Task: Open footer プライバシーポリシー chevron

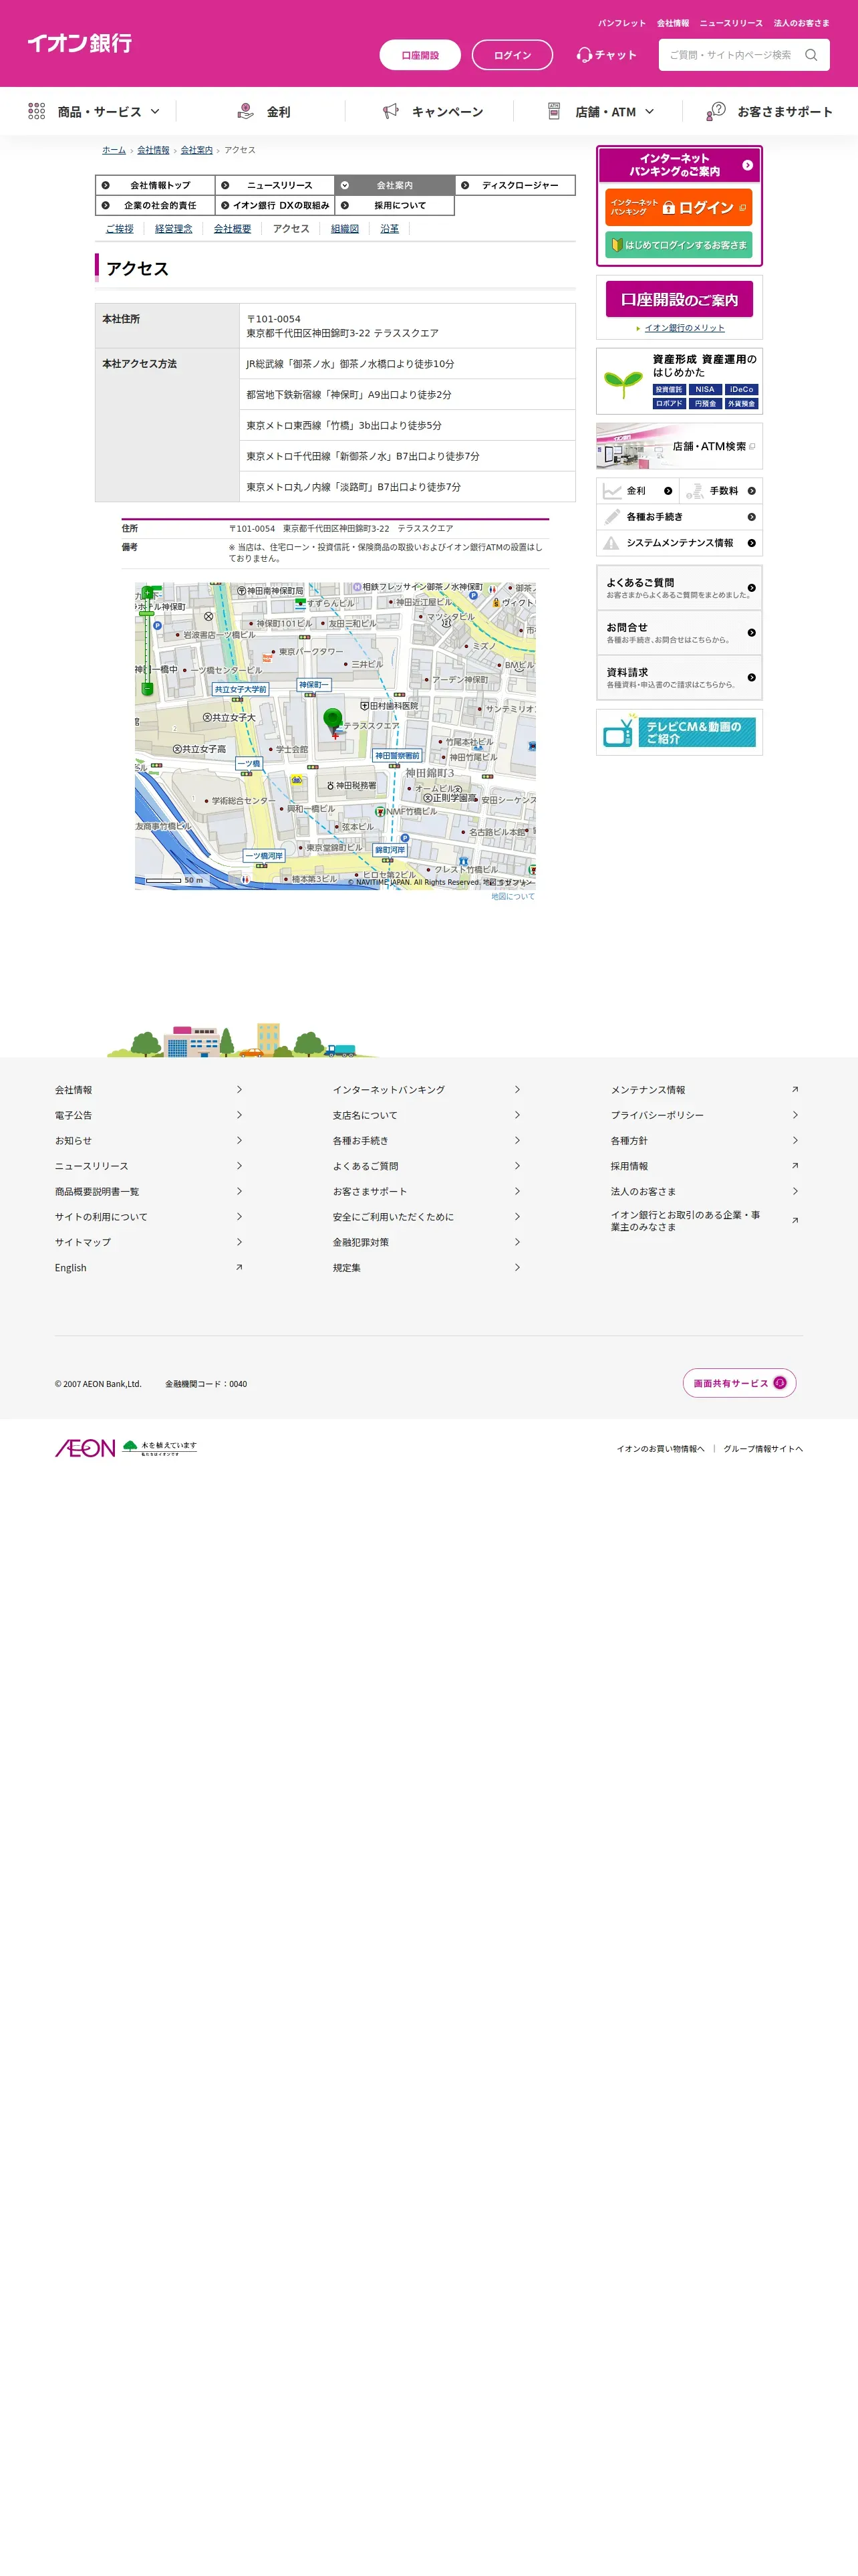Action: coord(795,1115)
